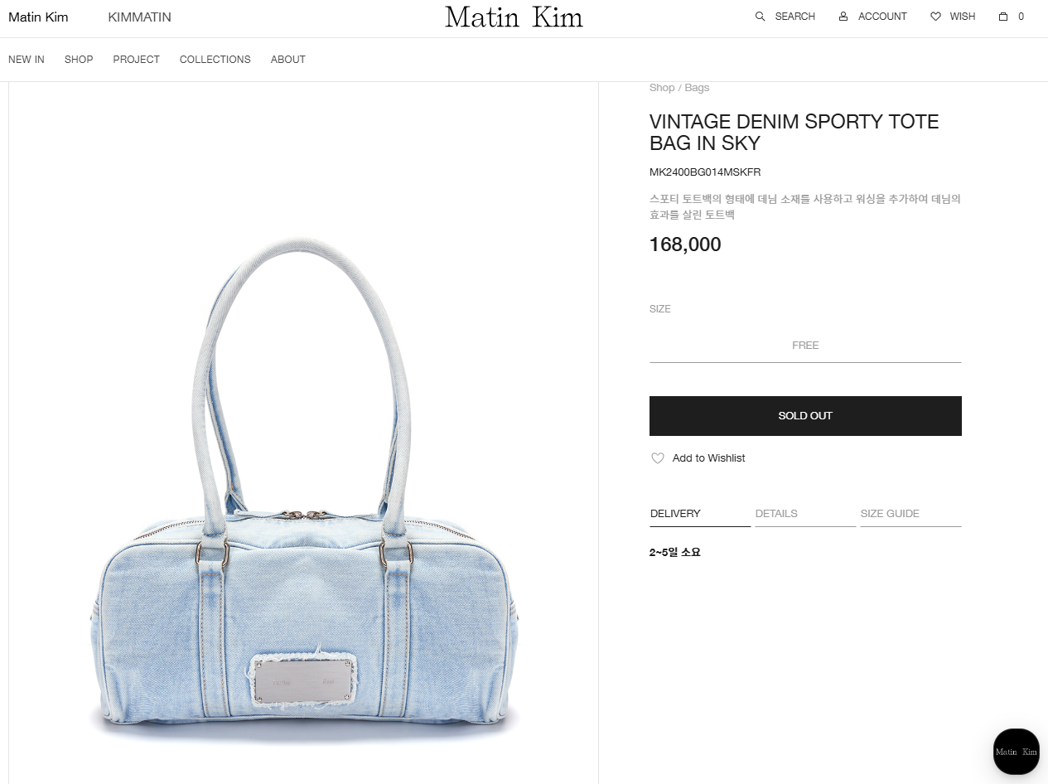Open the shopping bag cart icon

pyautogui.click(x=1003, y=17)
